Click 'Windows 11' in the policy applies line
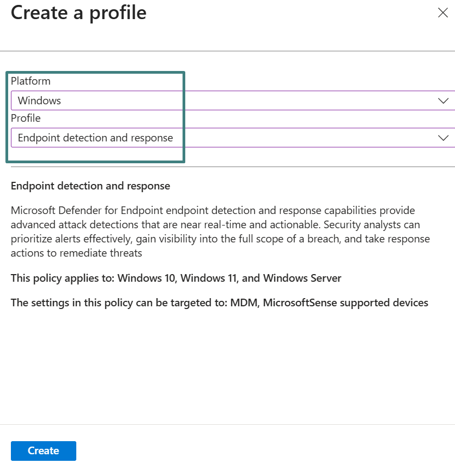This screenshot has width=455, height=463. (x=208, y=278)
